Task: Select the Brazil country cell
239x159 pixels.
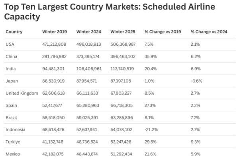Action: pos(11,117)
